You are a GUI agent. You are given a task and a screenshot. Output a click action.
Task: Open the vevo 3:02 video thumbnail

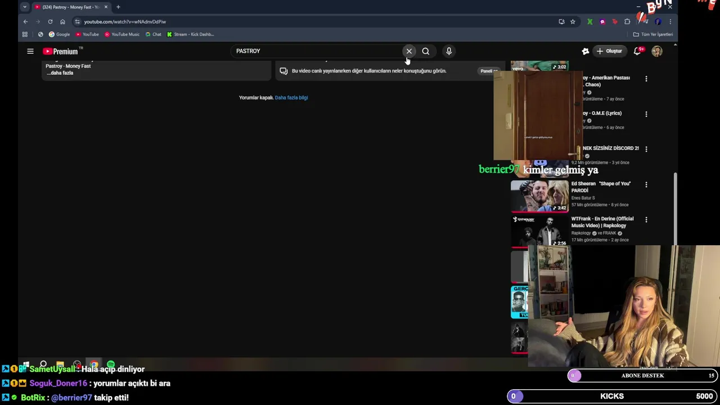point(539,66)
